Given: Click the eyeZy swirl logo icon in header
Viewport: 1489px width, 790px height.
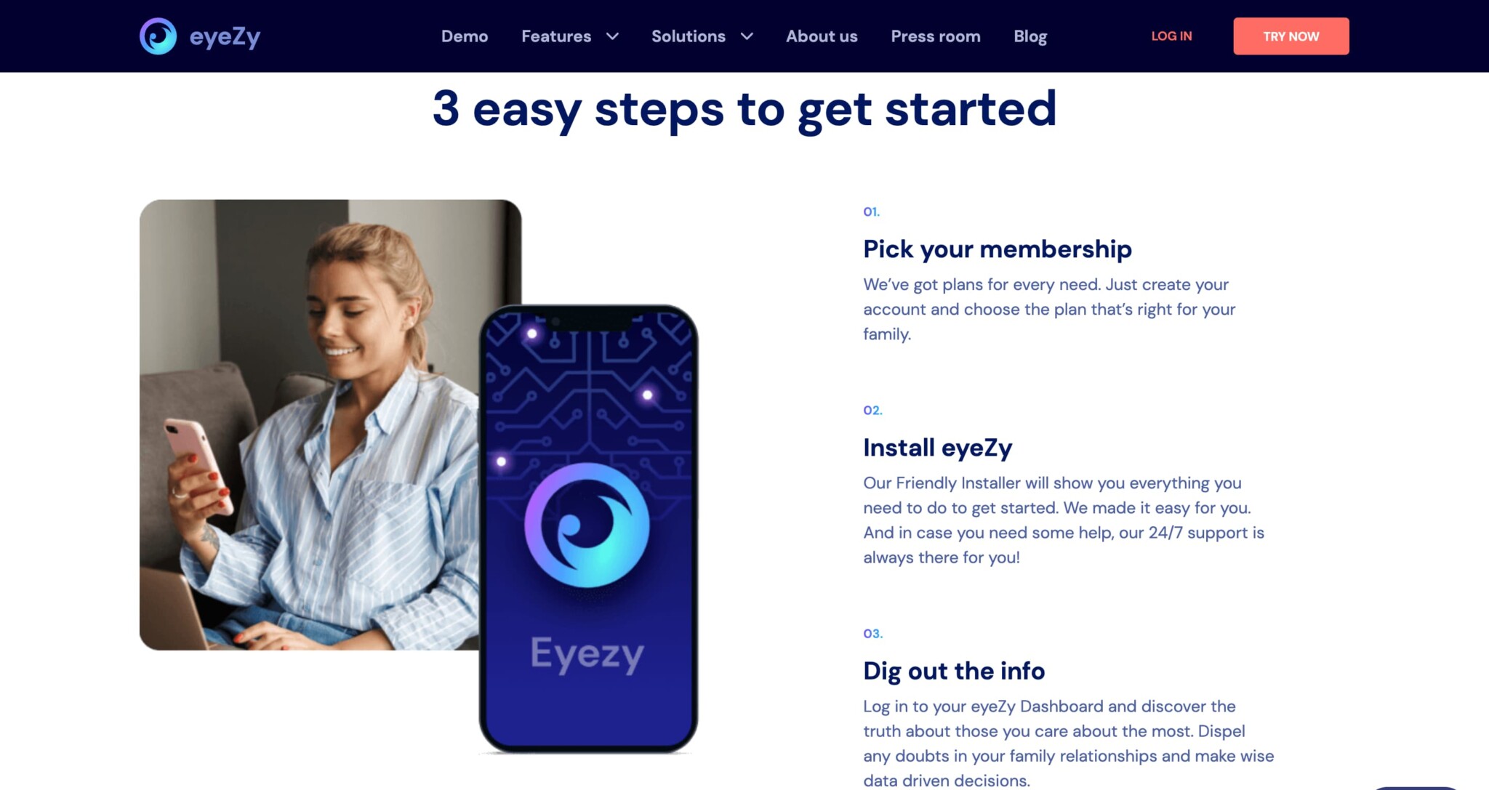Looking at the screenshot, I should (x=158, y=36).
